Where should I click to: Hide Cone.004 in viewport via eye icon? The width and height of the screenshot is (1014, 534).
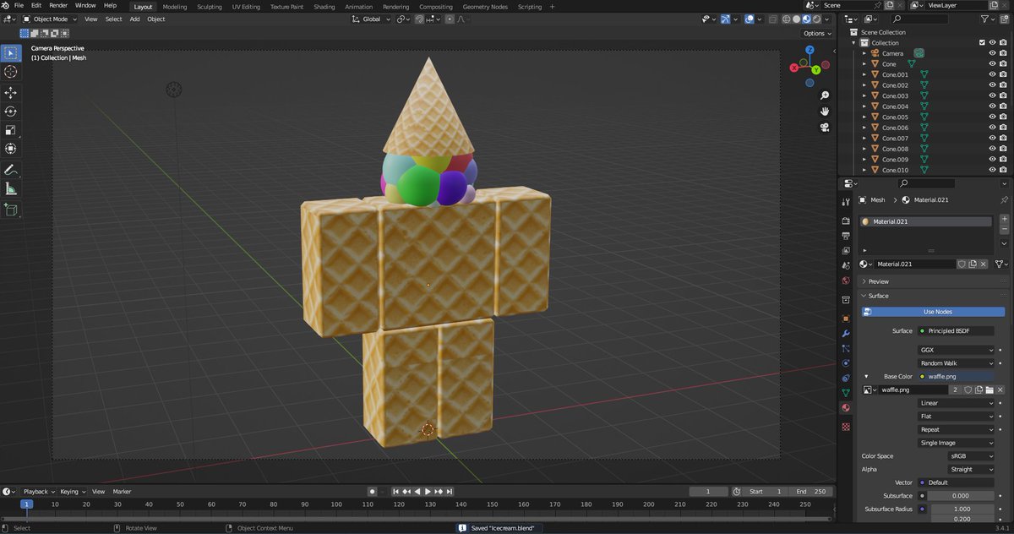pyautogui.click(x=992, y=106)
